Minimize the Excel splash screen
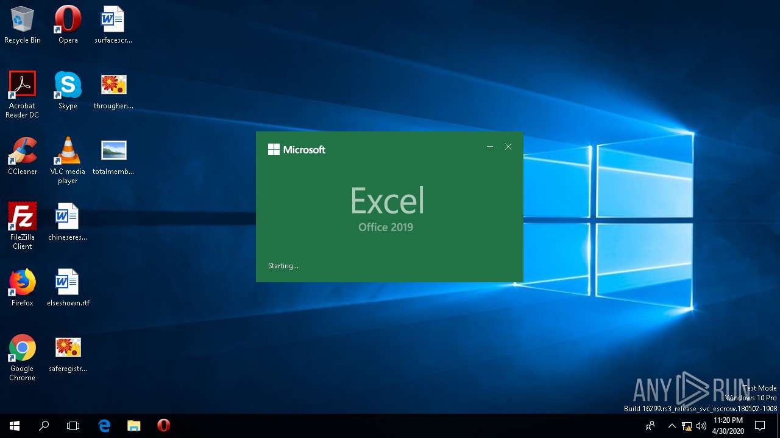 click(x=490, y=147)
